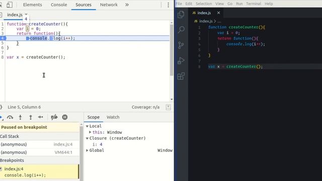This screenshot has width=322, height=181.
Task: Expand the Global scope section
Action: (x=87, y=150)
